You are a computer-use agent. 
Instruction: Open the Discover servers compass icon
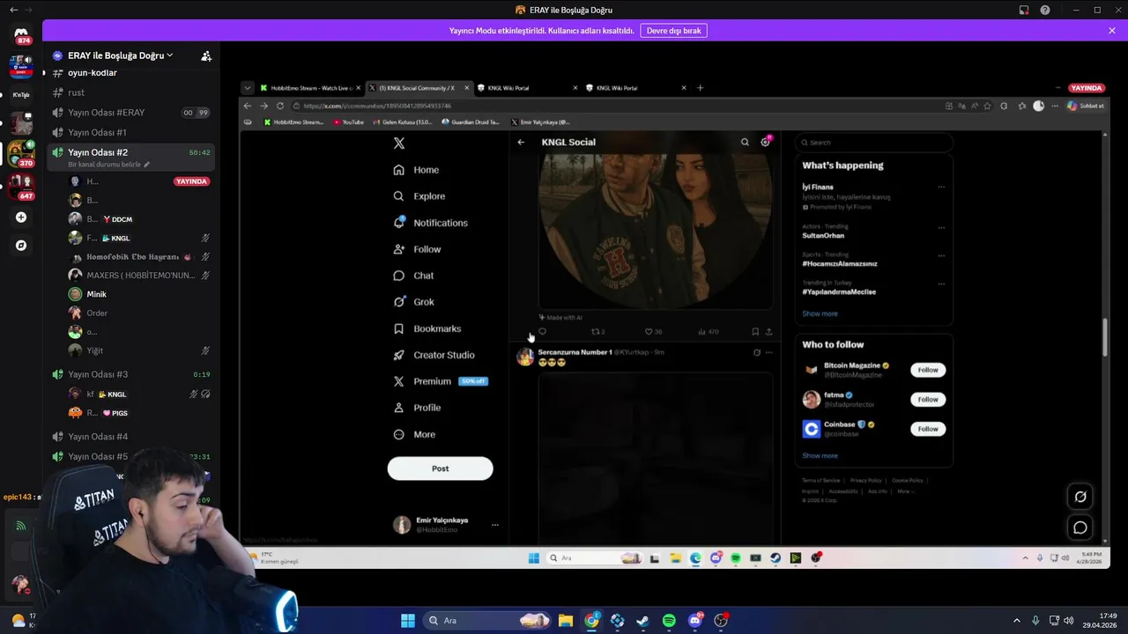[21, 246]
